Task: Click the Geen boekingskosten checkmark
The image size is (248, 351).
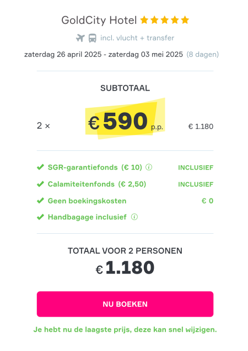Action: pos(40,201)
